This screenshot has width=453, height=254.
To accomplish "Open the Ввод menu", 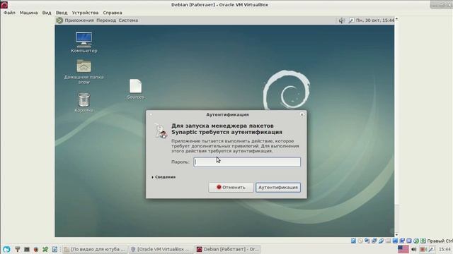I will tap(62, 13).
